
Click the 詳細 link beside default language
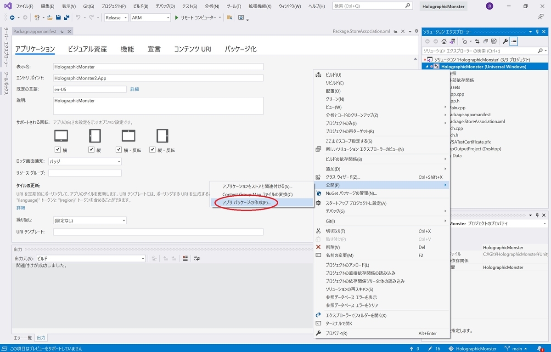click(x=135, y=89)
